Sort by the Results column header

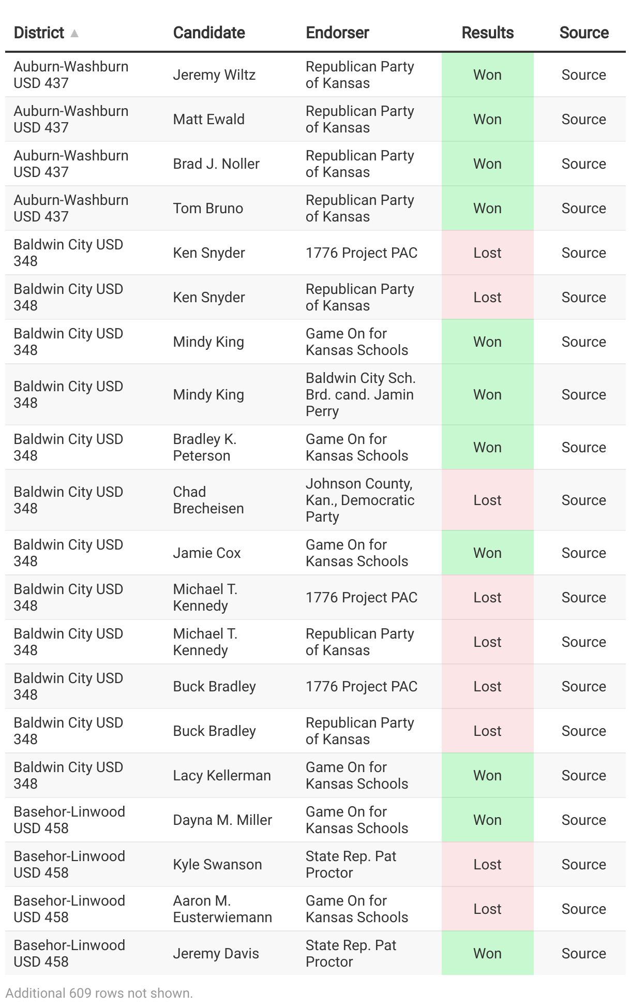tap(487, 33)
